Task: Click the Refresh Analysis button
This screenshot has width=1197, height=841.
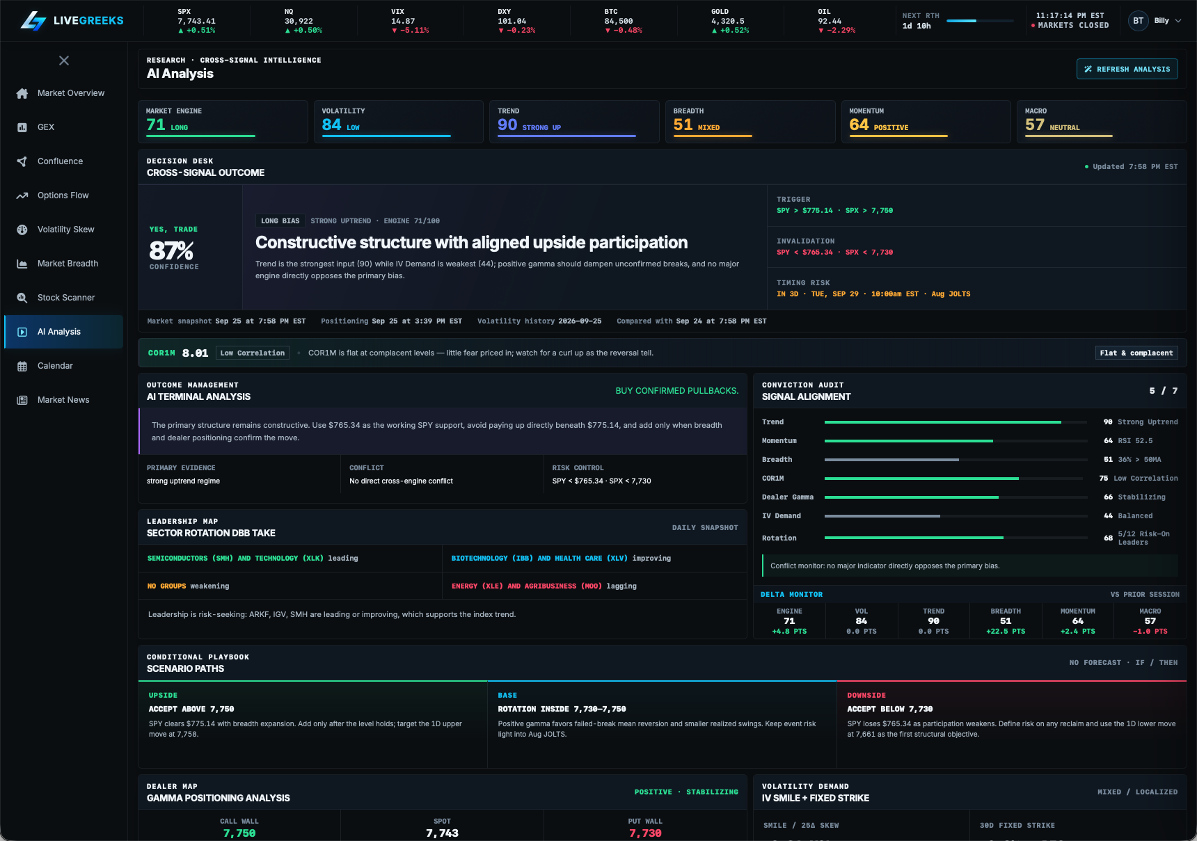Action: point(1127,69)
